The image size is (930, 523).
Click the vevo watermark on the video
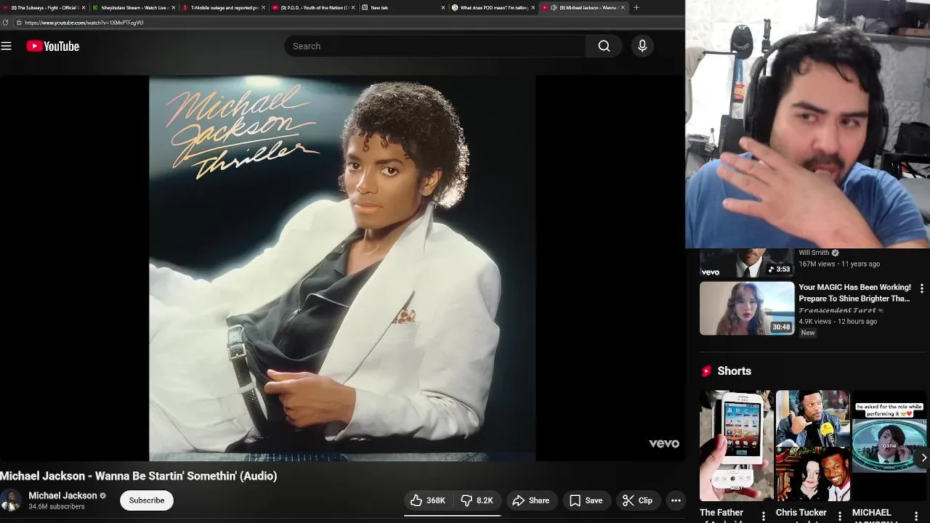click(664, 443)
